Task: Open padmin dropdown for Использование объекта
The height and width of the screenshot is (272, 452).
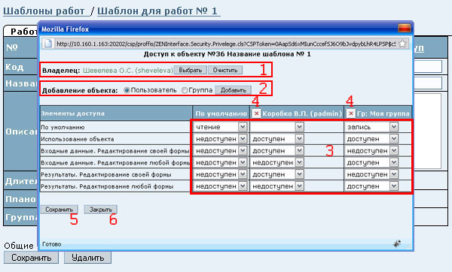Action: click(x=277, y=139)
